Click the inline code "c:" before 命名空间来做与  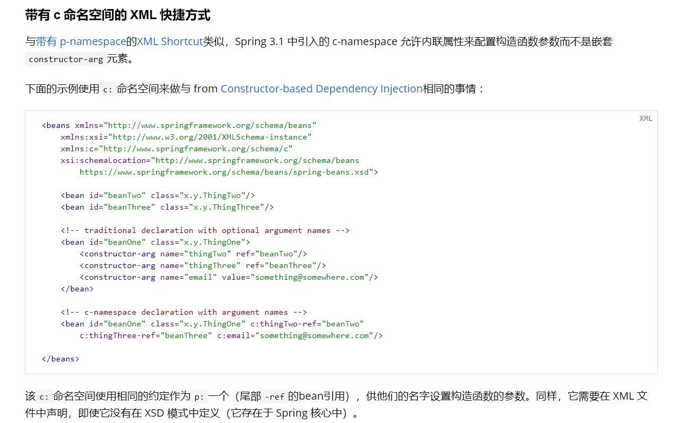point(108,89)
